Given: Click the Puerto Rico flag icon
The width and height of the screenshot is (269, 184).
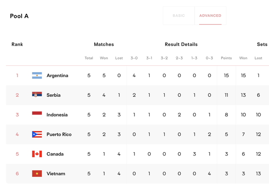Looking at the screenshot, I should pyautogui.click(x=37, y=134).
